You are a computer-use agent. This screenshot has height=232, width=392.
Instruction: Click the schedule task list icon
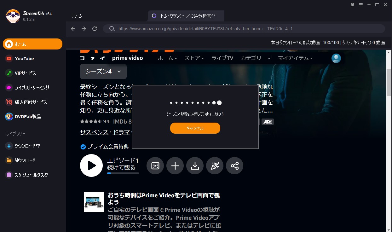[x=9, y=175]
